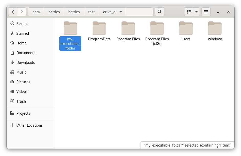
Task: Click the Pictures camera icon
Action: (12, 82)
